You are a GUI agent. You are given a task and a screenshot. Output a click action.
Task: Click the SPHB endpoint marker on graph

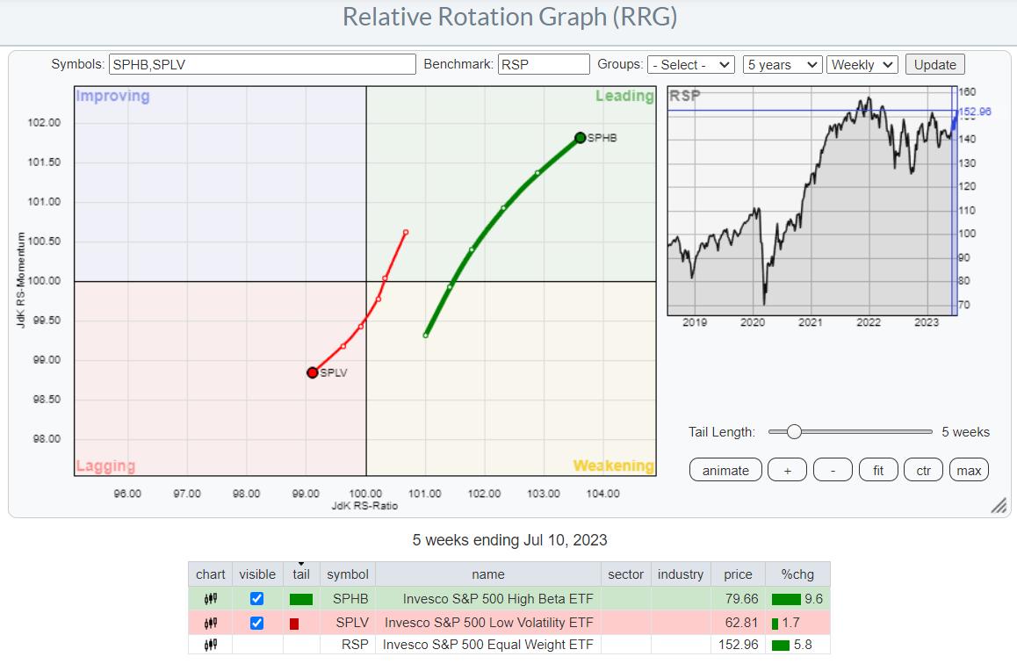point(581,137)
